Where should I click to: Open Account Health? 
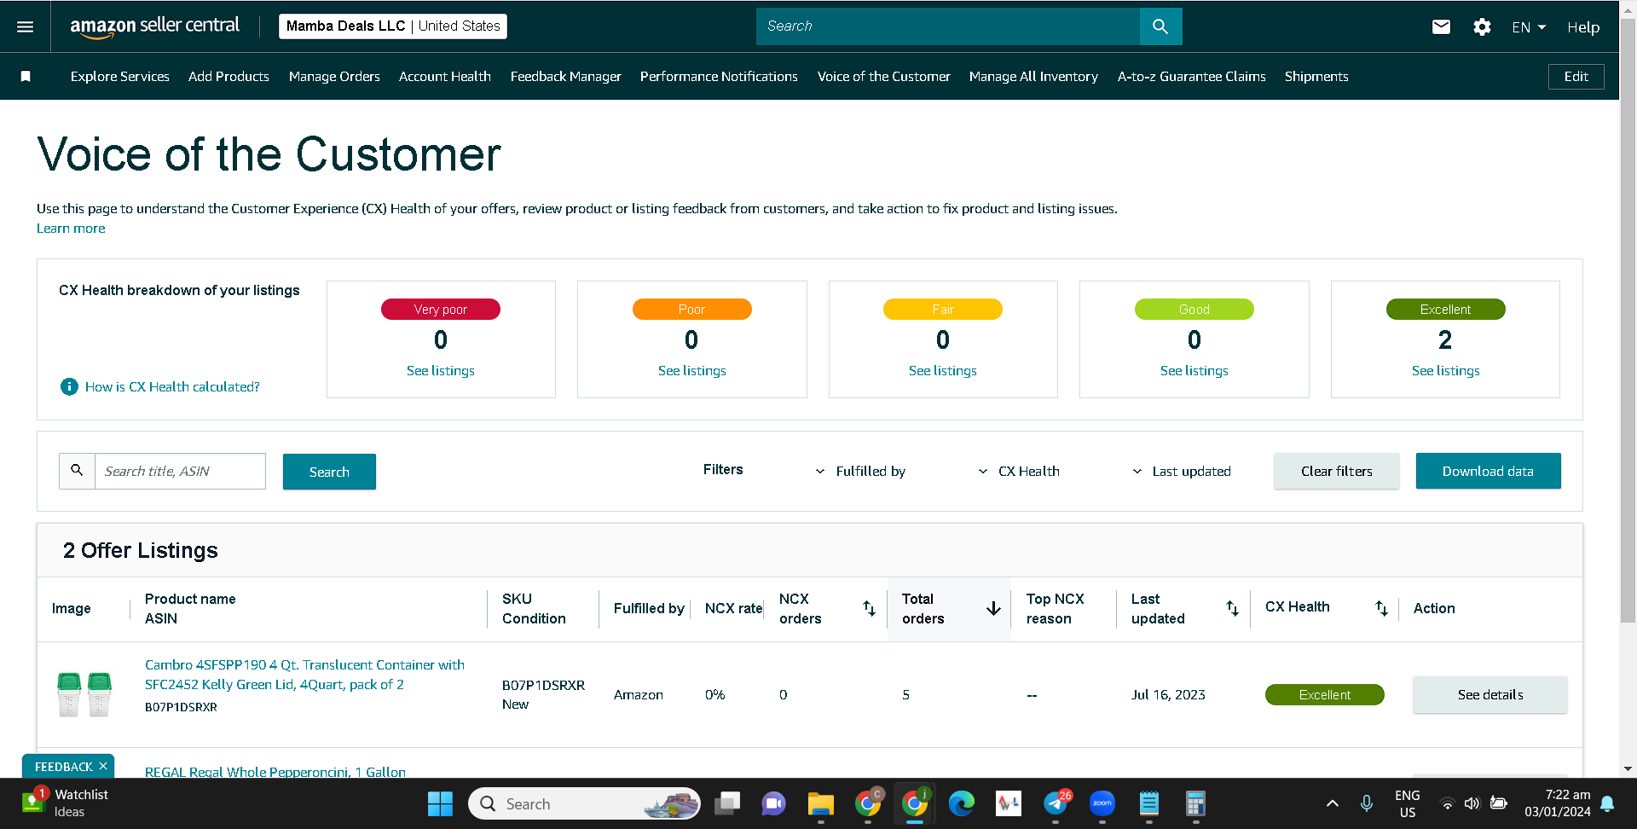point(445,77)
